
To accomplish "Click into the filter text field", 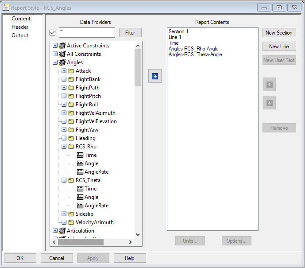I will pyautogui.click(x=87, y=32).
